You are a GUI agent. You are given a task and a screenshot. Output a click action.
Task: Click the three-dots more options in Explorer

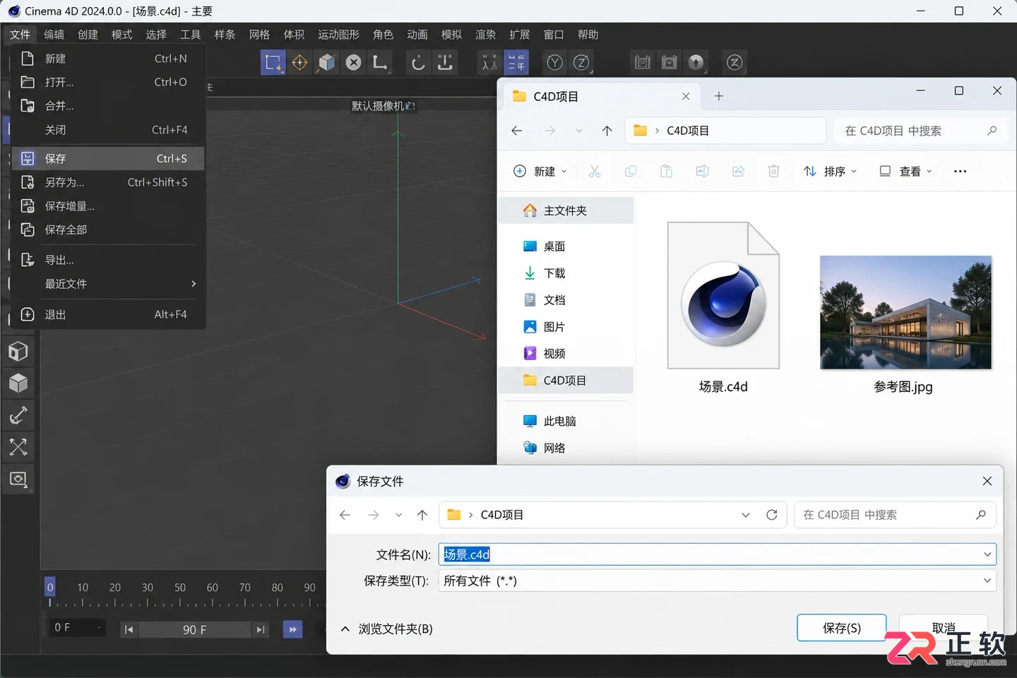tap(960, 171)
